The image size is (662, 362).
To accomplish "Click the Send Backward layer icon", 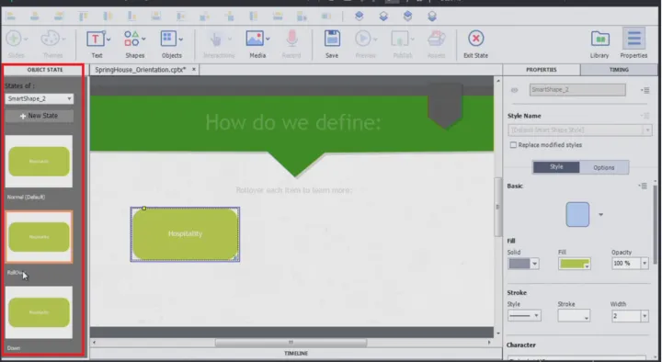I will tap(383, 16).
